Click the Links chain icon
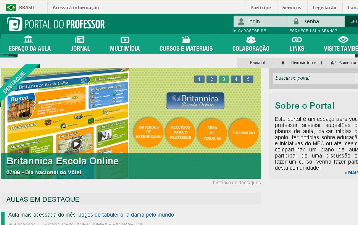The image size is (358, 225). click(x=297, y=40)
